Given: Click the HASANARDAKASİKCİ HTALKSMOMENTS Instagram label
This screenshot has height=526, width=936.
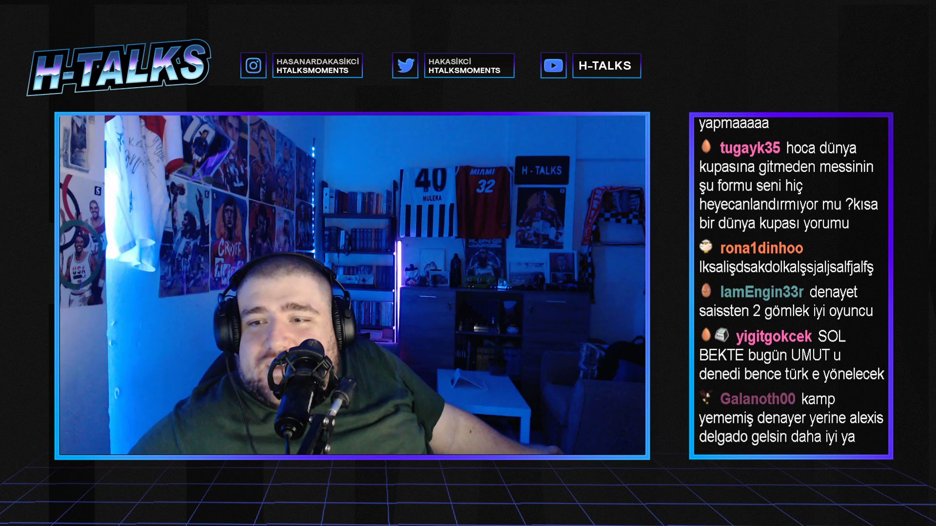Looking at the screenshot, I should pyautogui.click(x=317, y=66).
